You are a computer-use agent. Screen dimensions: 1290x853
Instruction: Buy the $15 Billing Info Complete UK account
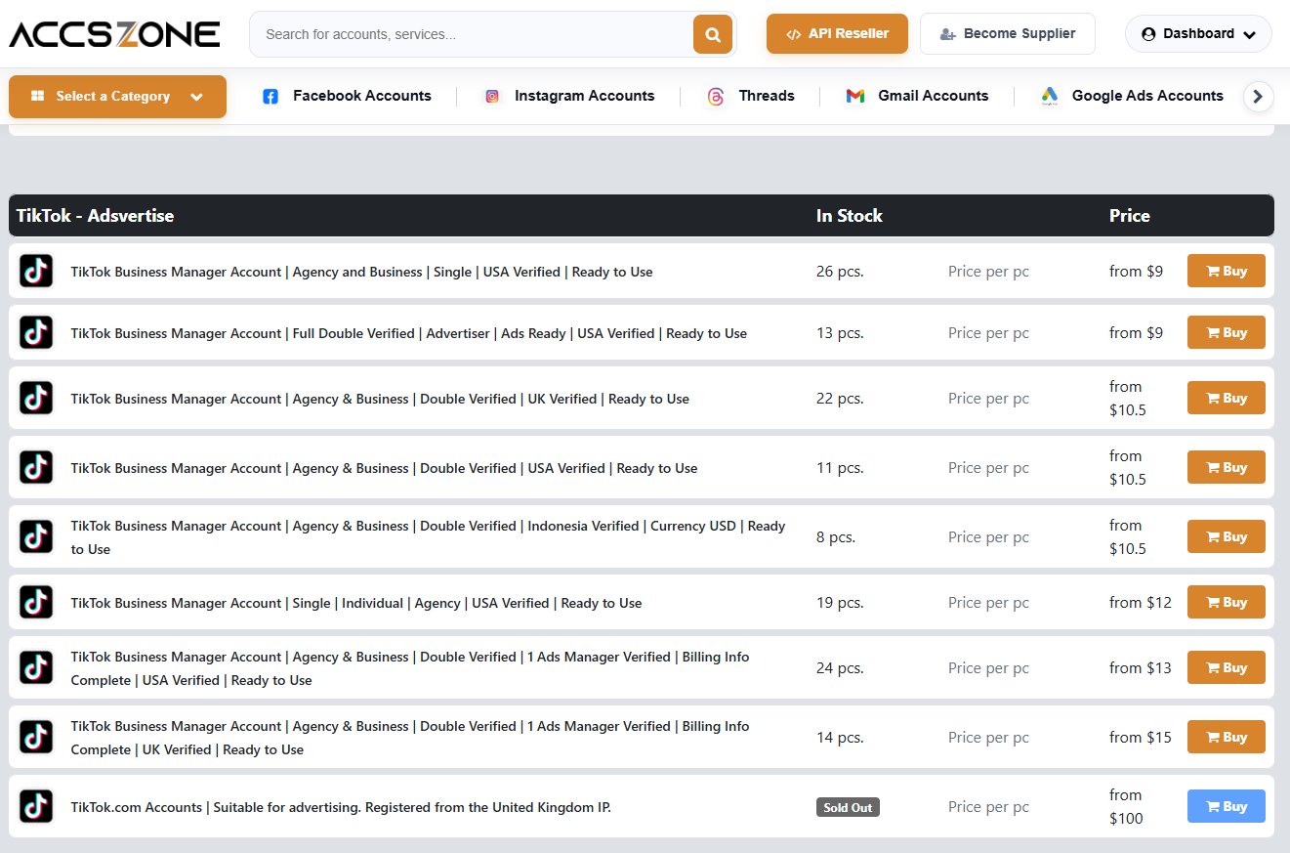point(1226,737)
